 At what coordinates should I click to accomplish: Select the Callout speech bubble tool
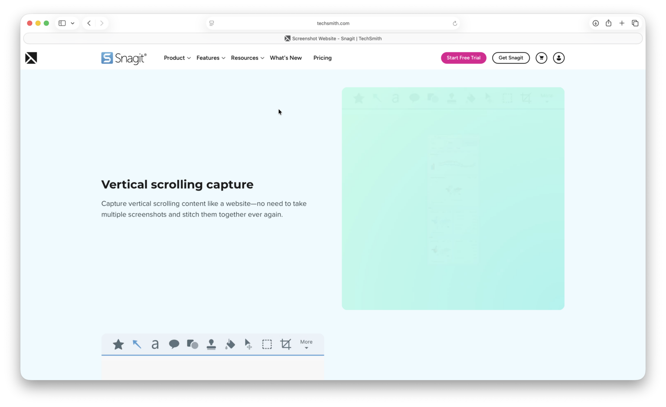(174, 345)
